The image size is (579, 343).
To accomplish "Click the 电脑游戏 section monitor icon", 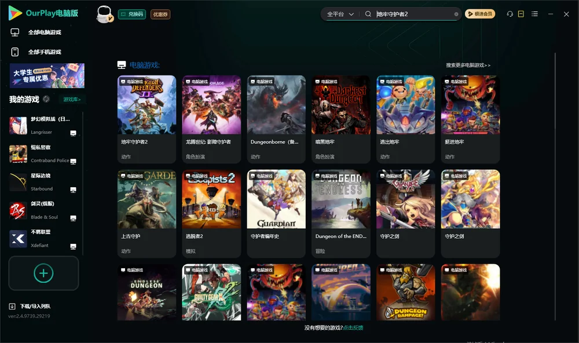I will 122,65.
